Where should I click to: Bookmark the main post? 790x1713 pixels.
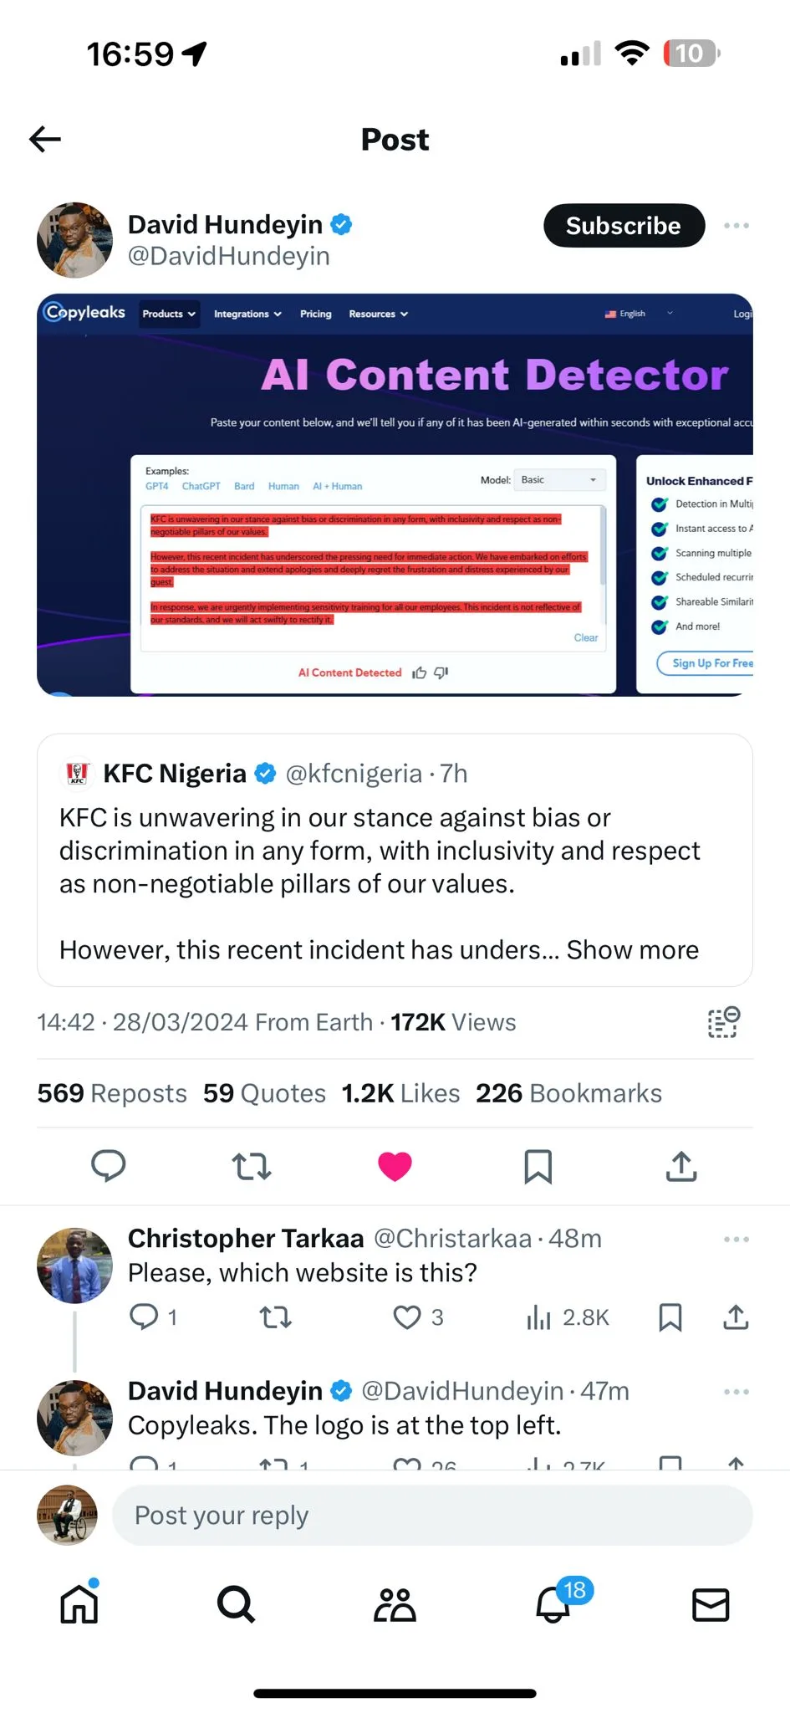[x=538, y=1166]
